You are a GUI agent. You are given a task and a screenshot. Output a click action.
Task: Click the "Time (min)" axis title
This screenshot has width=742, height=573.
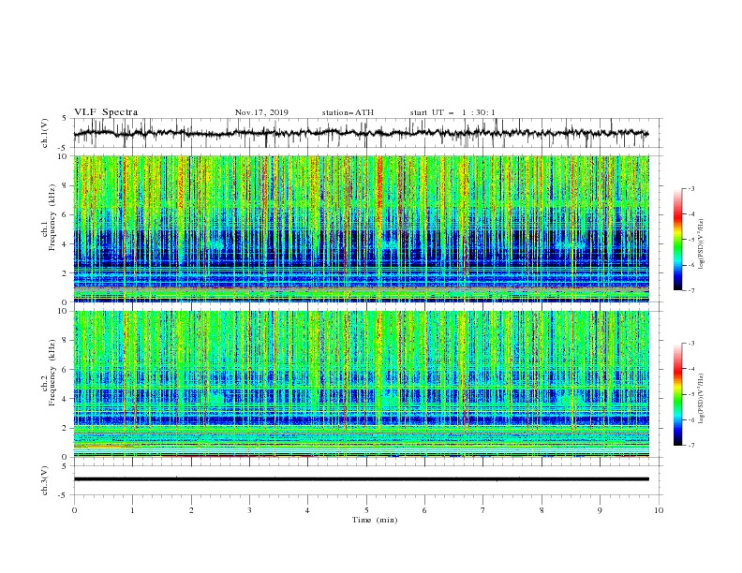(375, 520)
